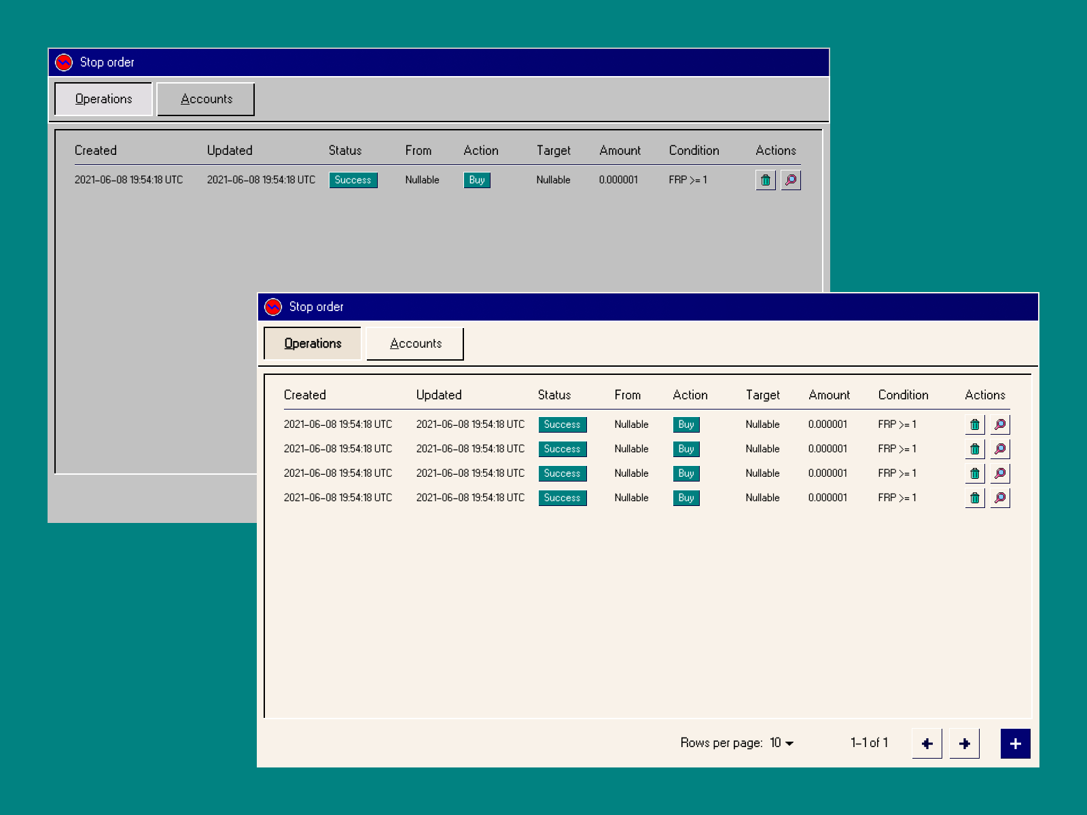The height and width of the screenshot is (815, 1087).
Task: Open Accounts tab in the gray background window
Action: click(x=206, y=99)
